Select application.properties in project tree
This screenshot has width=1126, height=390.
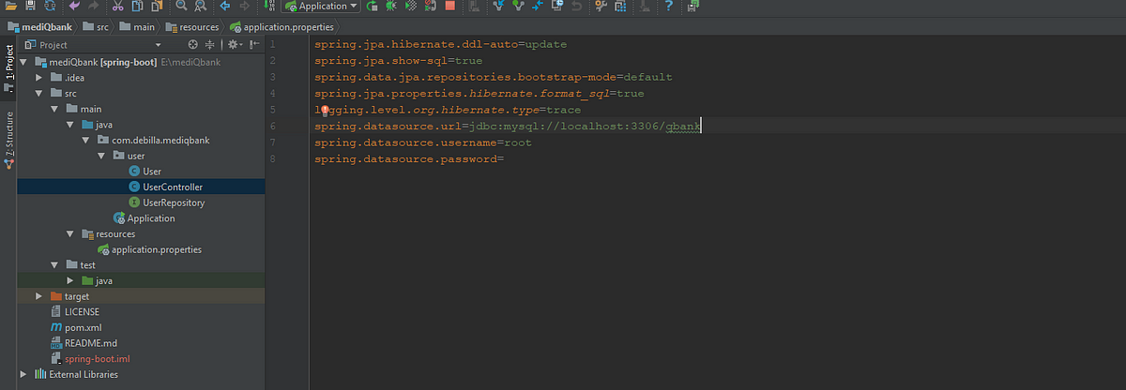pyautogui.click(x=149, y=249)
